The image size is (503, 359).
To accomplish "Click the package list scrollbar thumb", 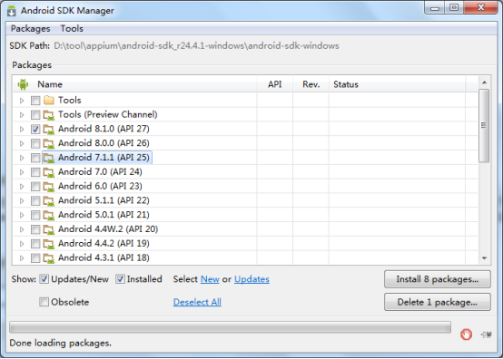I will click(x=484, y=125).
